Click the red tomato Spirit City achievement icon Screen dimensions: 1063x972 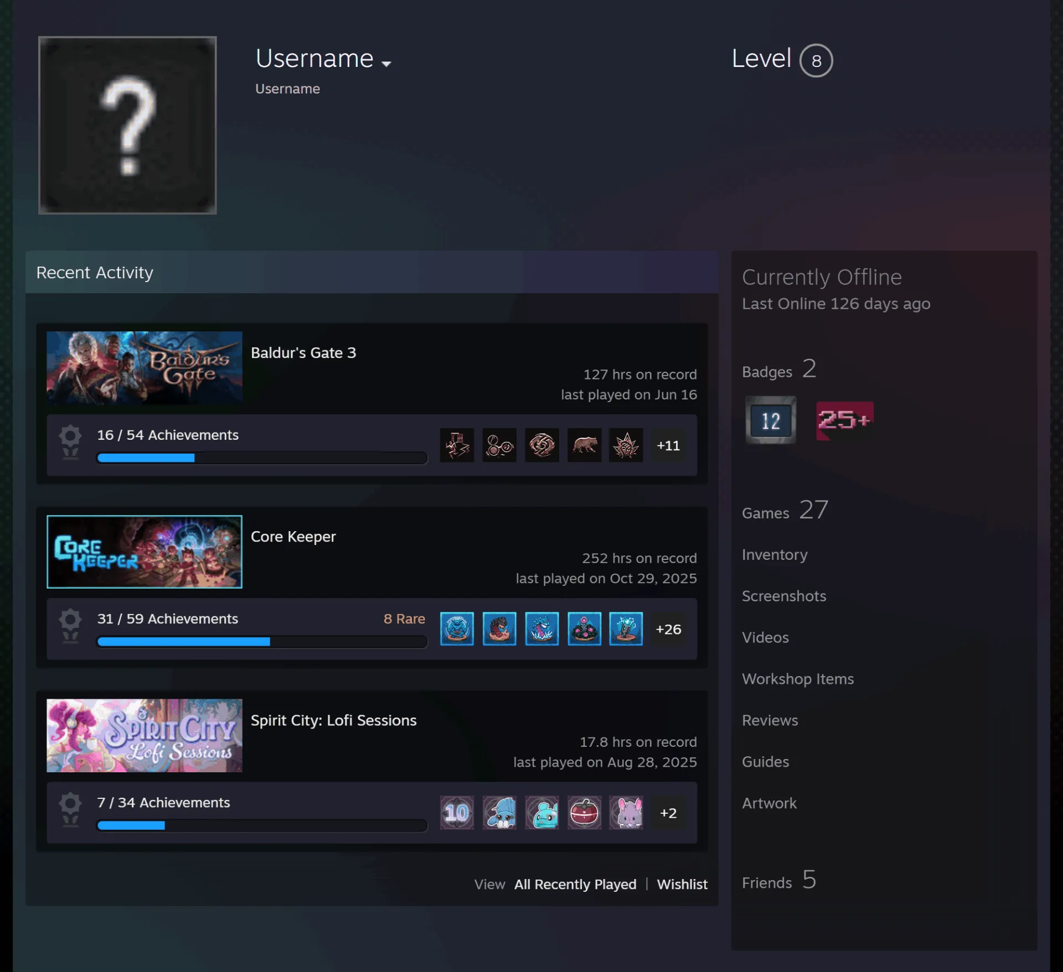point(585,813)
